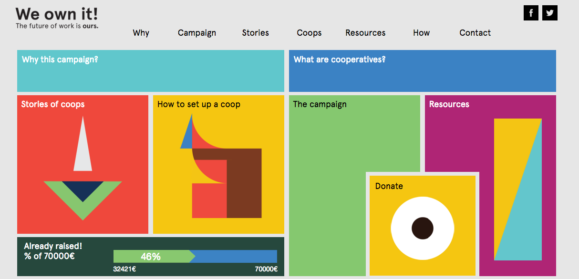Screen dimensions: 579x279
Task: Click the yellow and teal triangle graphic in Resources
Action: [x=517, y=189]
